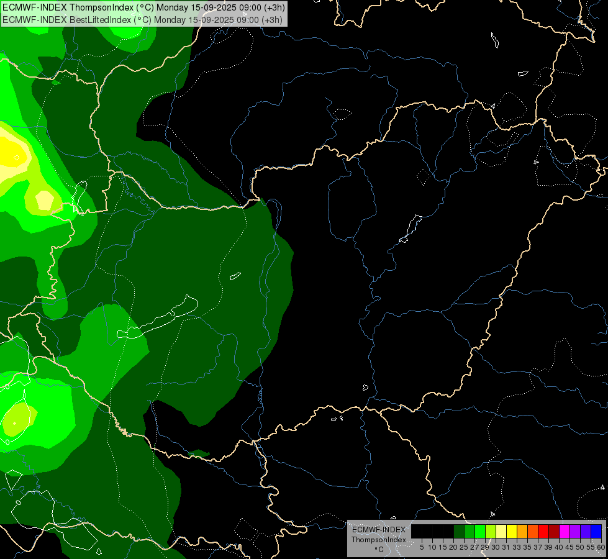
Task: Select the orange-red 35–37 legend swatch
Action: pyautogui.click(x=533, y=531)
